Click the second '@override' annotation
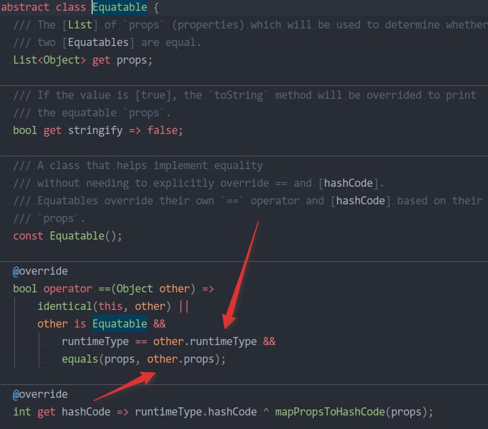Screen dimensions: 488x429 [x=40, y=394]
